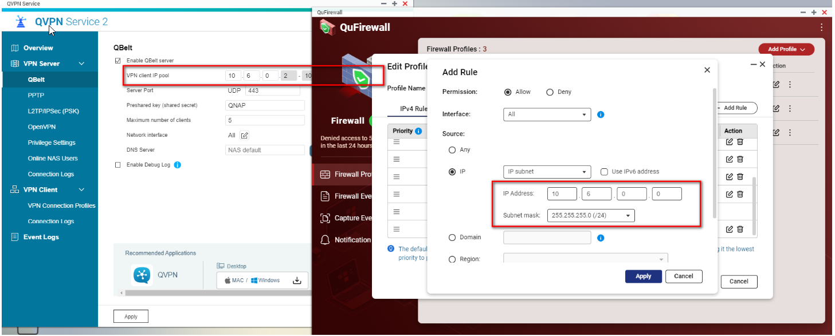Expand the IP subnet type dropdown
This screenshot has width=835, height=336.
(x=547, y=172)
